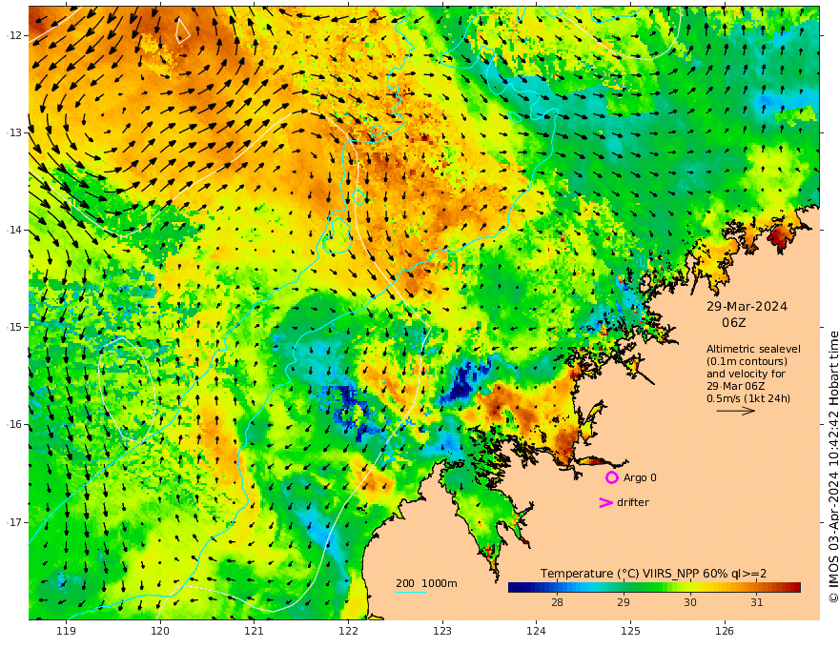839x648 pixels.
Task: Click the date label 29-Mar-2024
Action: coord(747,306)
